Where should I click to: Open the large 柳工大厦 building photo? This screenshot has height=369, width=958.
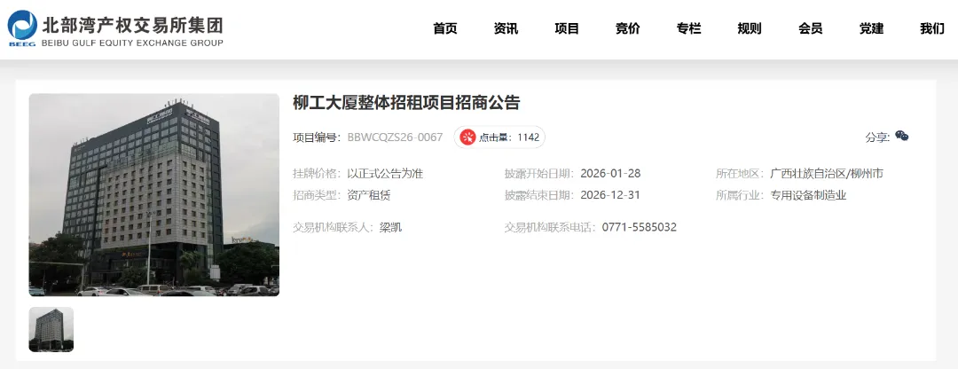click(154, 195)
